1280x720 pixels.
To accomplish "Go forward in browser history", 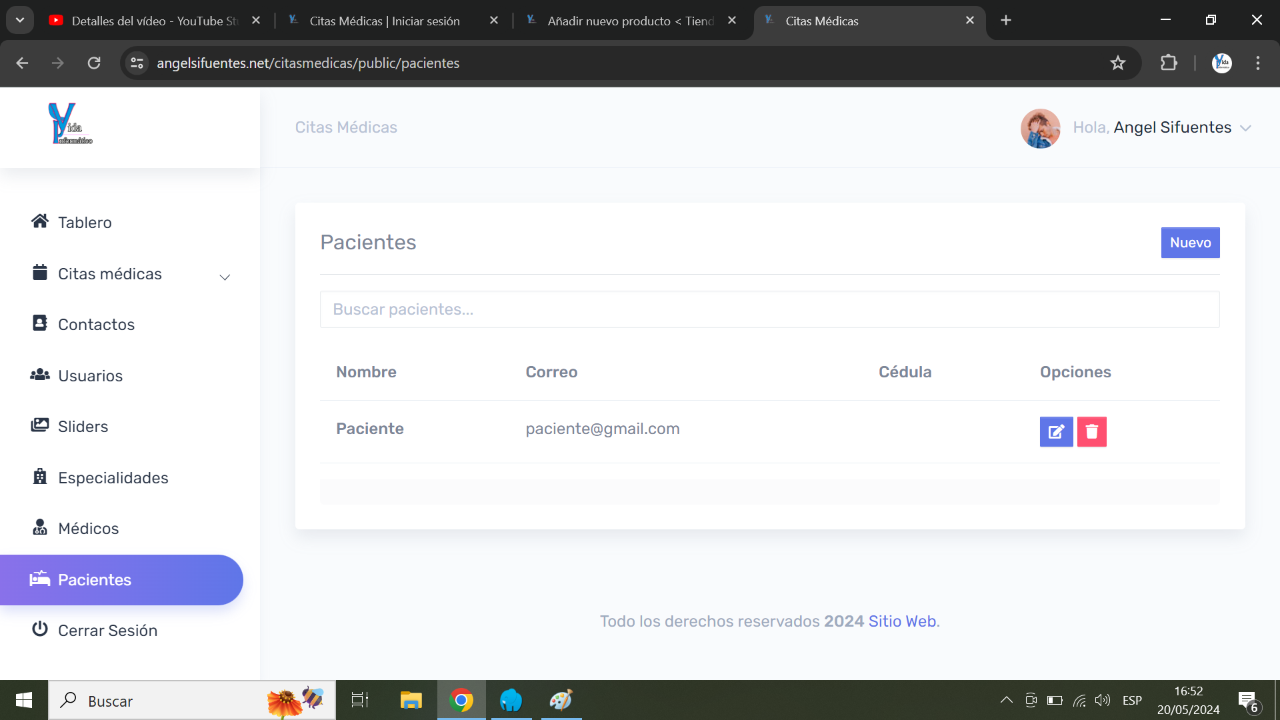I will [58, 63].
